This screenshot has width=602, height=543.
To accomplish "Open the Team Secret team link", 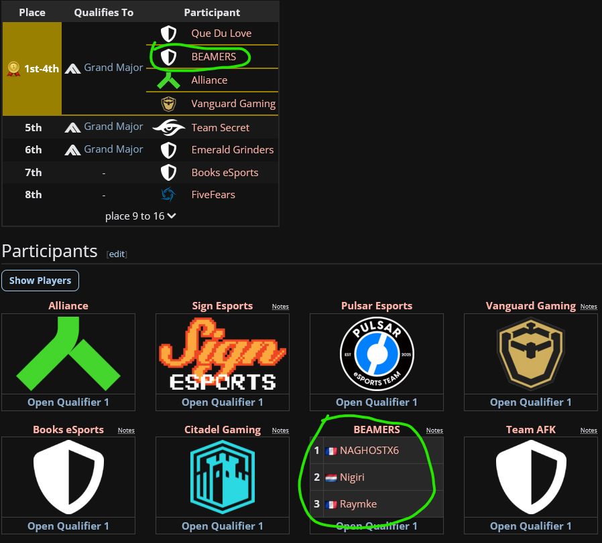I will (221, 128).
